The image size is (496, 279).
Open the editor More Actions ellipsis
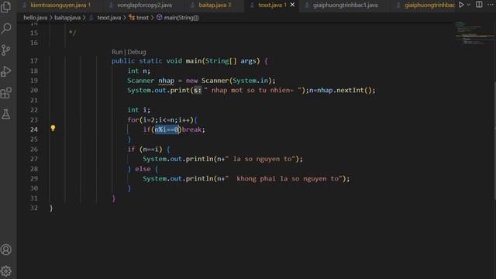pyautogui.click(x=491, y=5)
